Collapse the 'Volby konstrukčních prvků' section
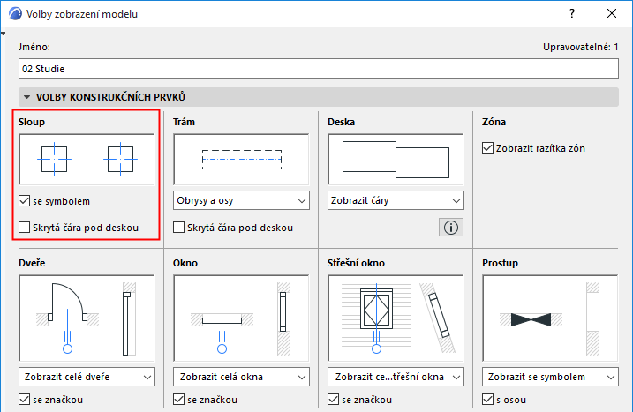 27,97
